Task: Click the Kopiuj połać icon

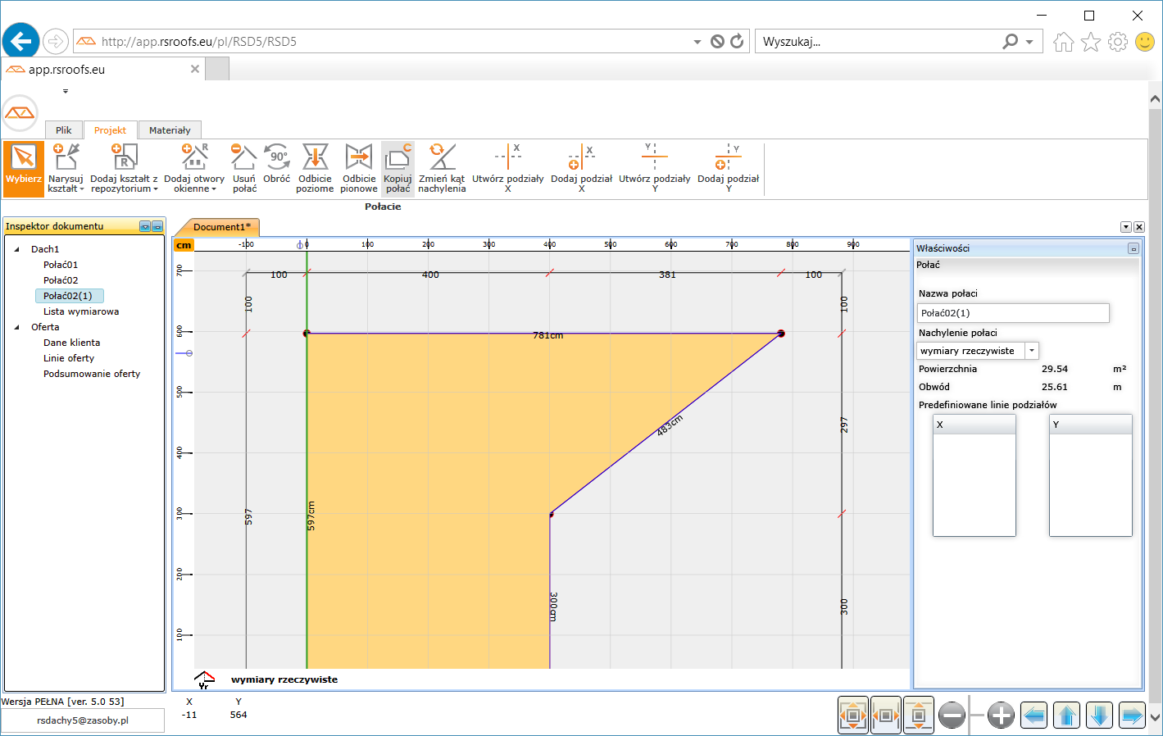Action: pos(398,168)
